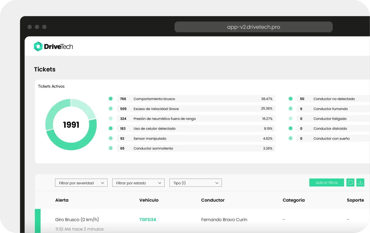Click the Vehículo column header

tap(149, 200)
